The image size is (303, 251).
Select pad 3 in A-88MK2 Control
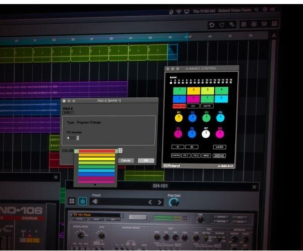(208, 90)
